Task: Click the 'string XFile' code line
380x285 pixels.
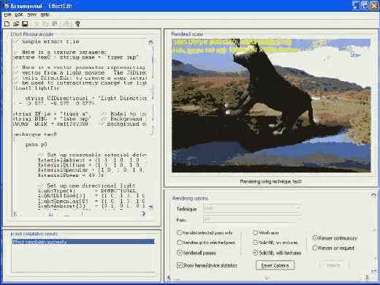Action: [x=80, y=114]
